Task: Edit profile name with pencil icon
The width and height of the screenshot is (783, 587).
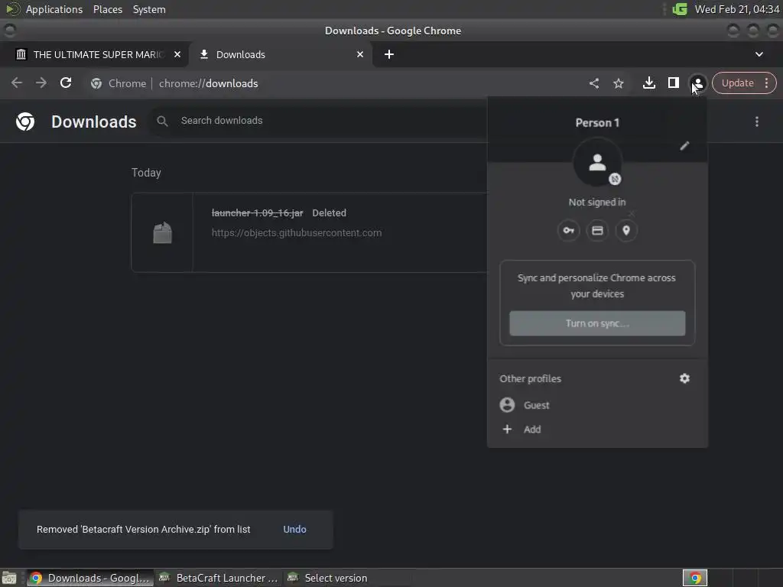Action: click(684, 146)
